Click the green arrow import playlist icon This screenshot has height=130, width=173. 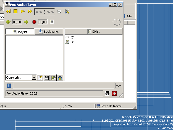tap(53, 78)
